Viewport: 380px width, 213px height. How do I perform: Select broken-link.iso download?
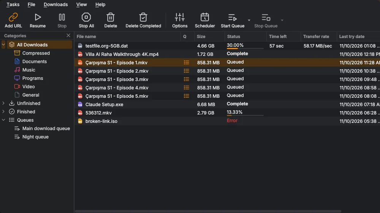227,121
